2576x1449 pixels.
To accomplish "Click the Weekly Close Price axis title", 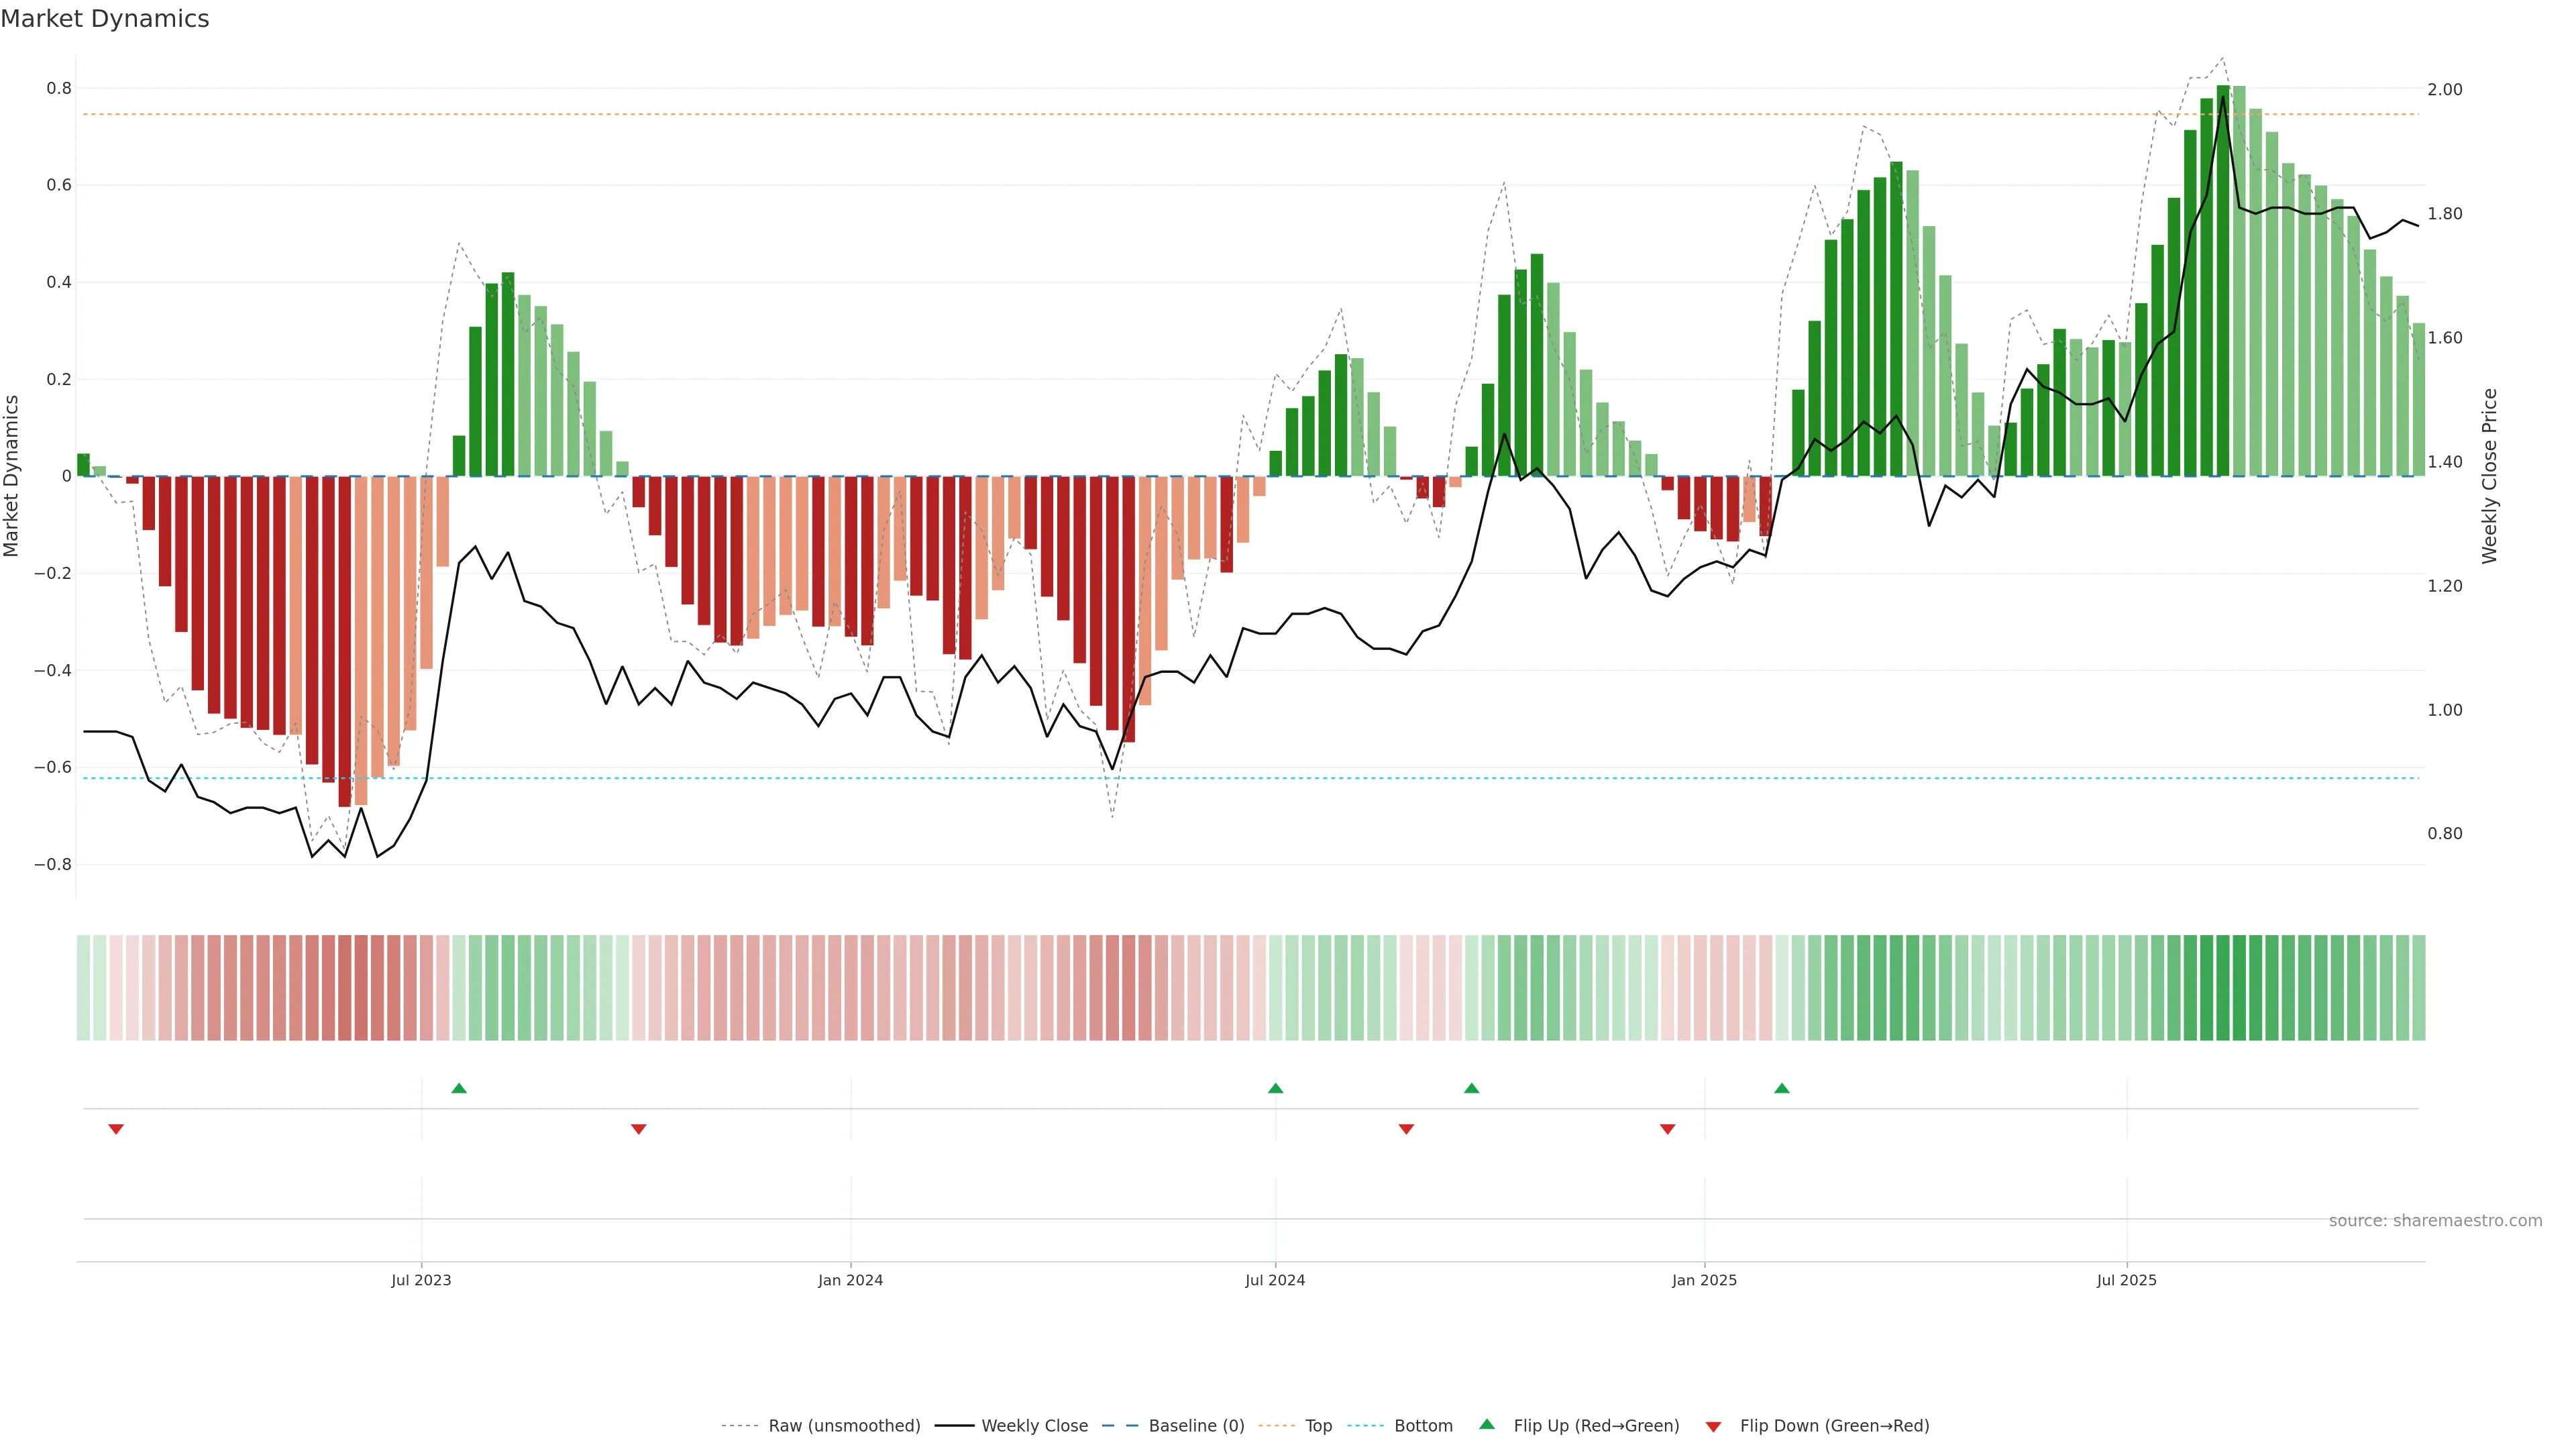I will tap(2489, 476).
